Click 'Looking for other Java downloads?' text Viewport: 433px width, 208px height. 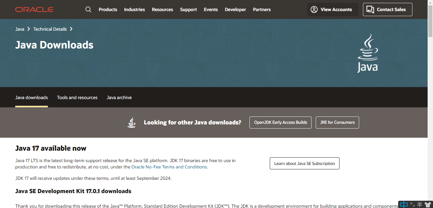click(x=192, y=123)
